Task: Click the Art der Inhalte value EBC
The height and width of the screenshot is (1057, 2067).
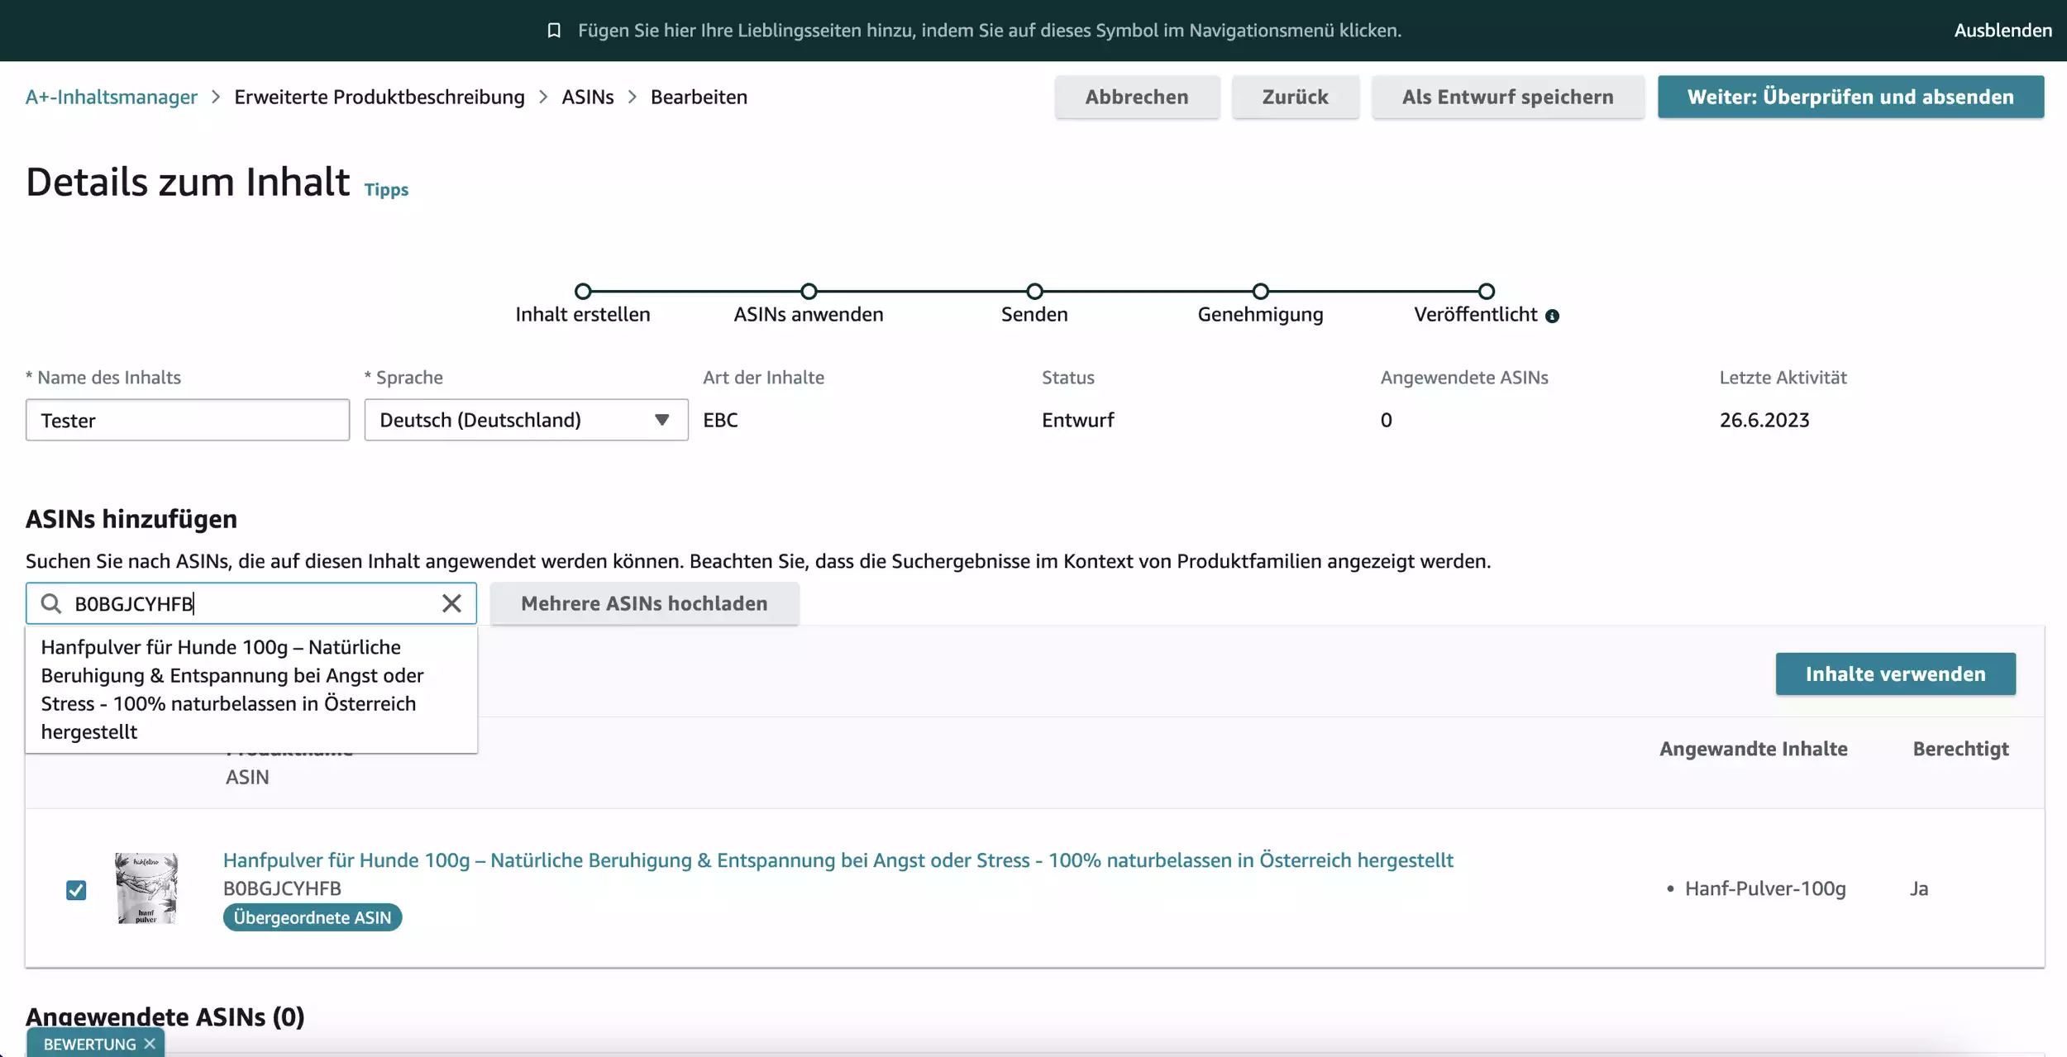Action: pyautogui.click(x=720, y=420)
